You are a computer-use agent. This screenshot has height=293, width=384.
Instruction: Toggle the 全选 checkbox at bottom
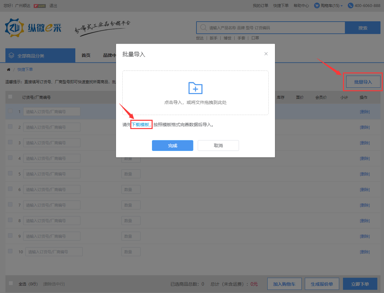[11, 283]
